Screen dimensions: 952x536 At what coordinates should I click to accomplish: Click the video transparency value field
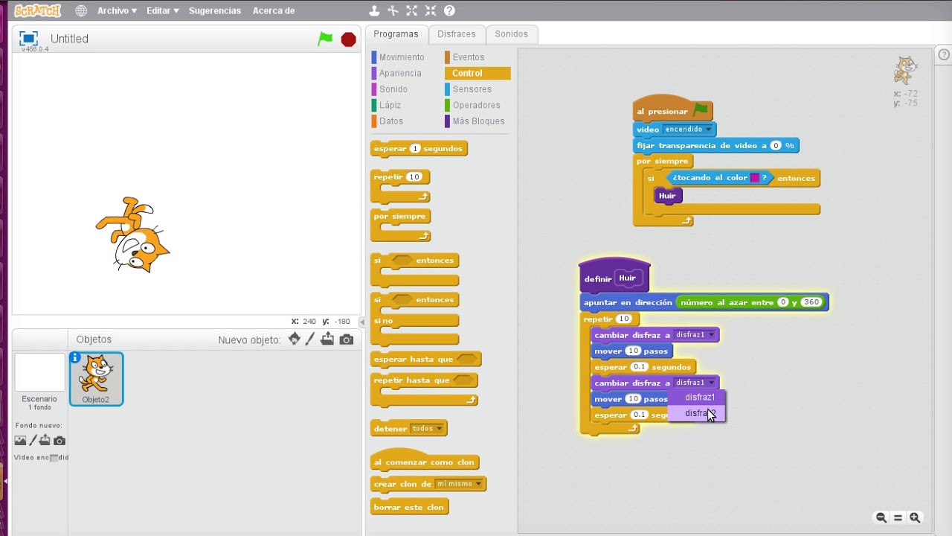pos(776,146)
